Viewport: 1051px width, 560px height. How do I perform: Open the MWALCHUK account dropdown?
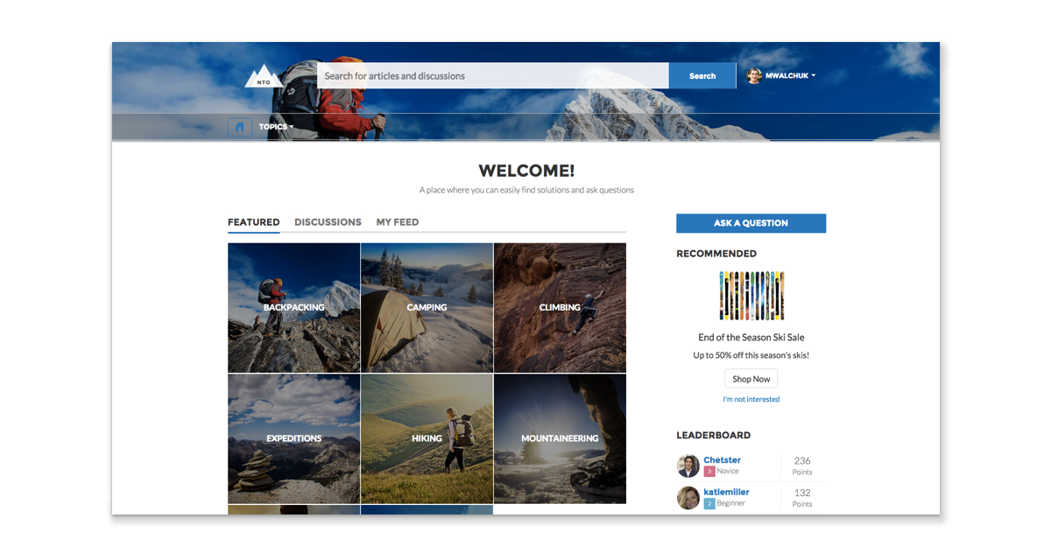[790, 76]
